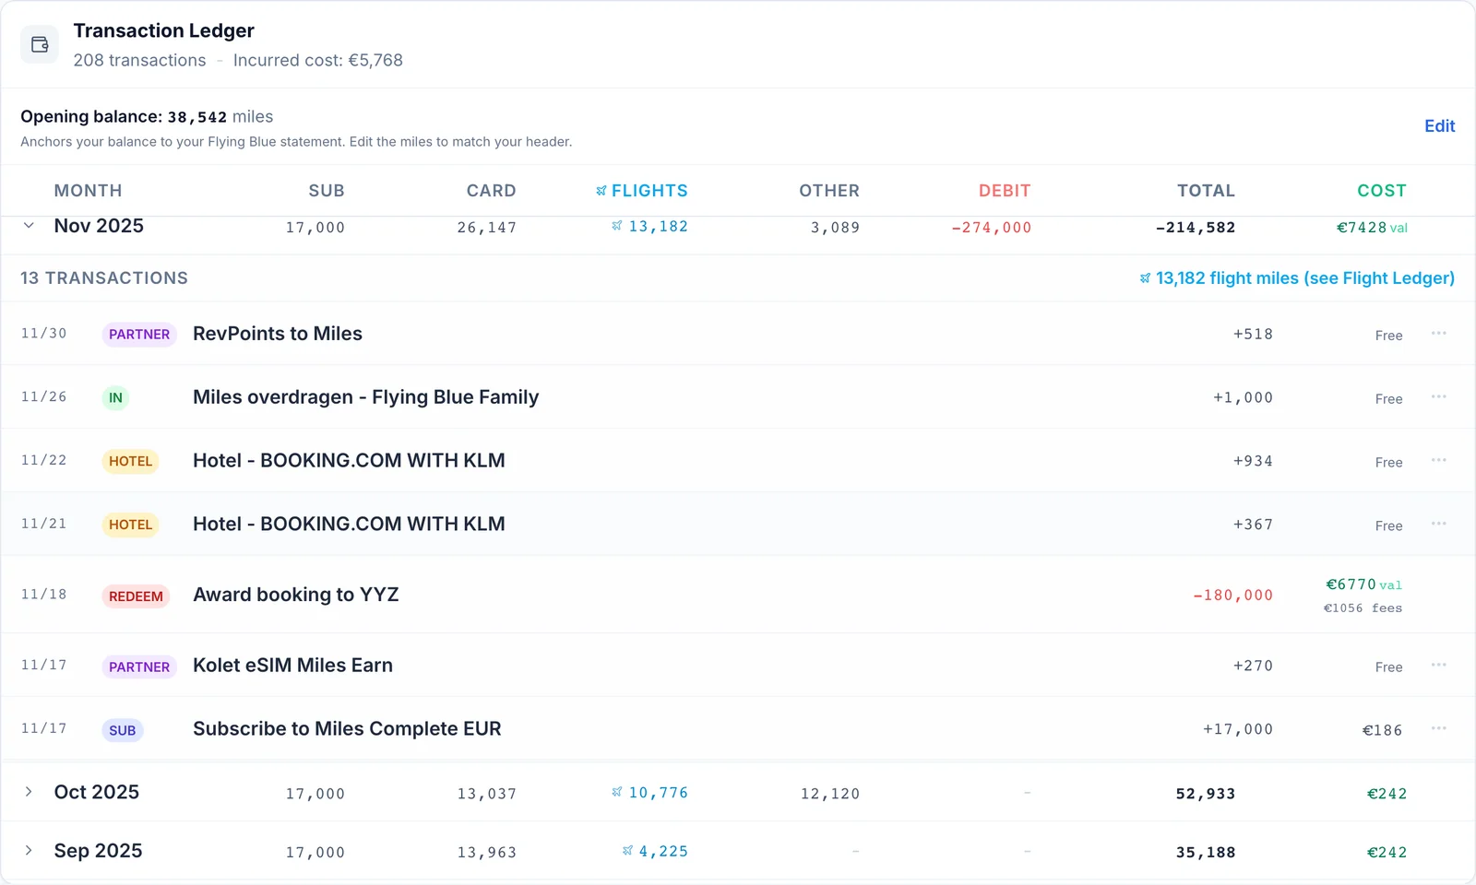Click the OTHER column header
1476x885 pixels.
coord(829,191)
